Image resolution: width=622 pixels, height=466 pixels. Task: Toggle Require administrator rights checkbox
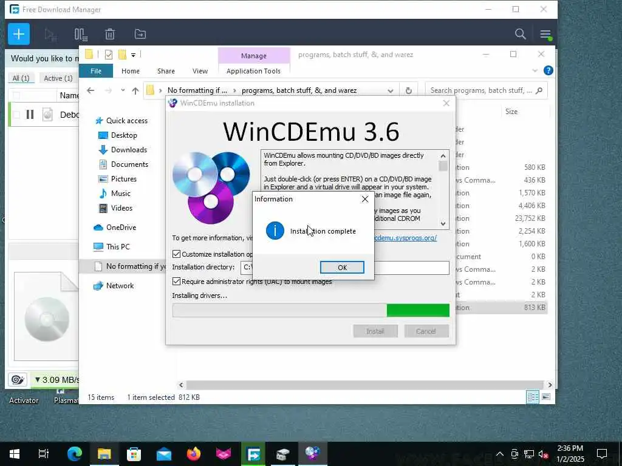(x=177, y=282)
